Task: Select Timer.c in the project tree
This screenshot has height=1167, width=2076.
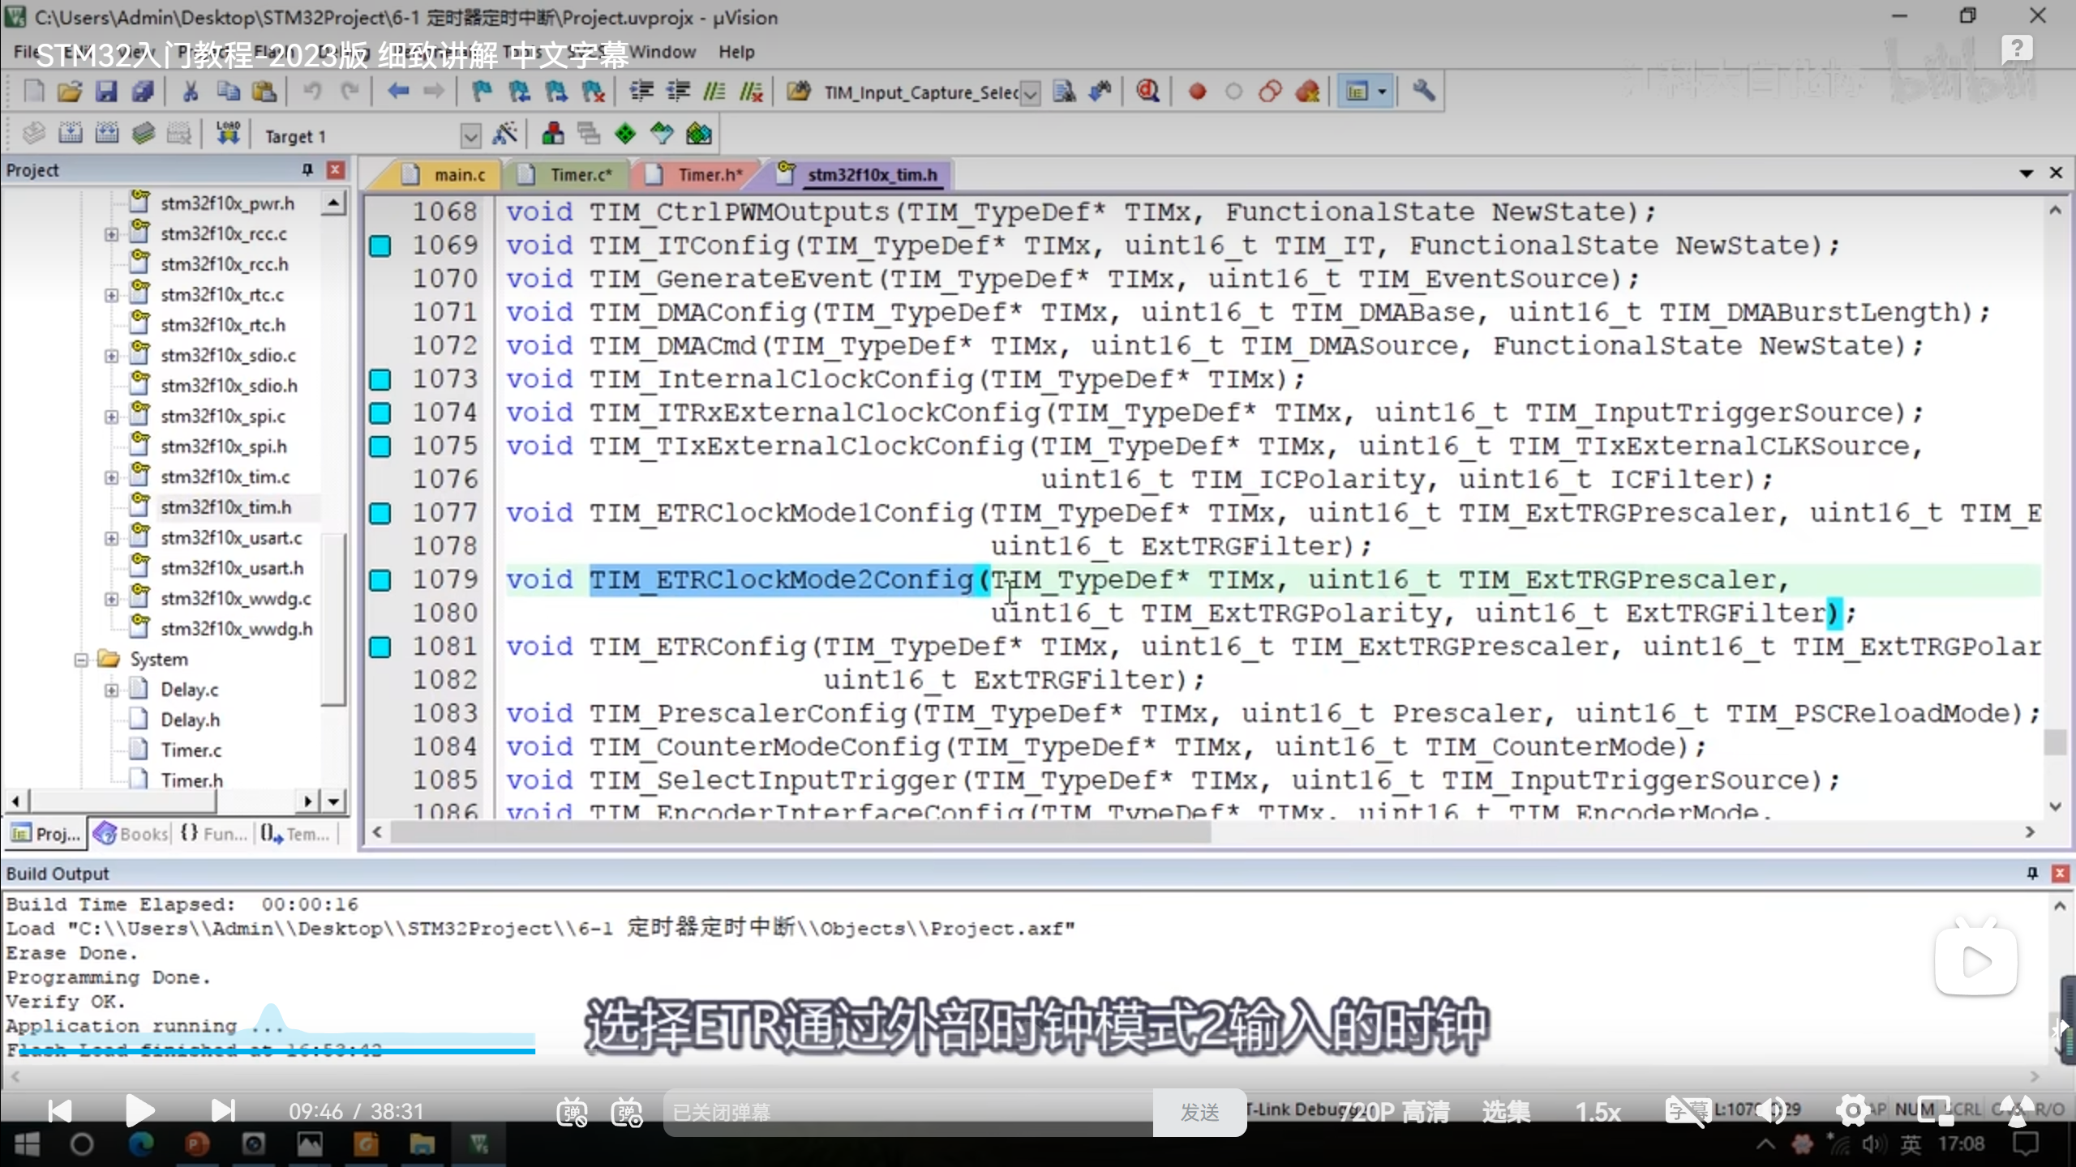Action: 191,750
